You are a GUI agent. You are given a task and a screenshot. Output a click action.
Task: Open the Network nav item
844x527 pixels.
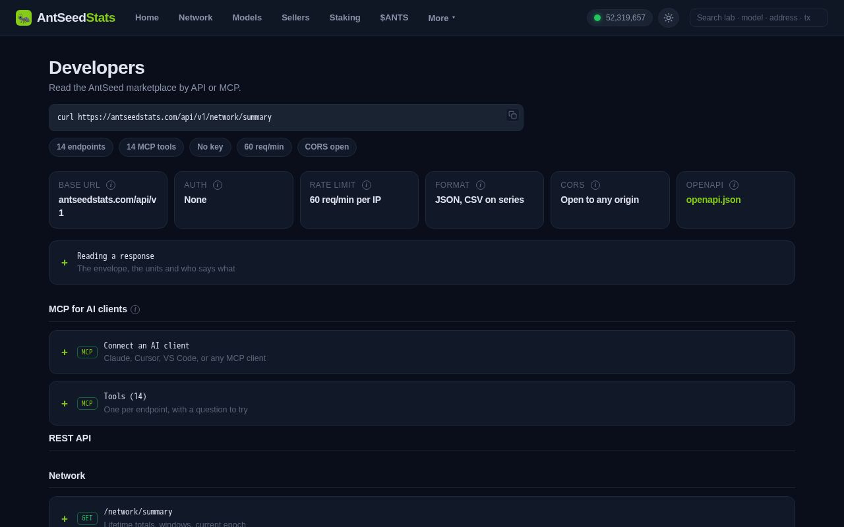tap(195, 18)
